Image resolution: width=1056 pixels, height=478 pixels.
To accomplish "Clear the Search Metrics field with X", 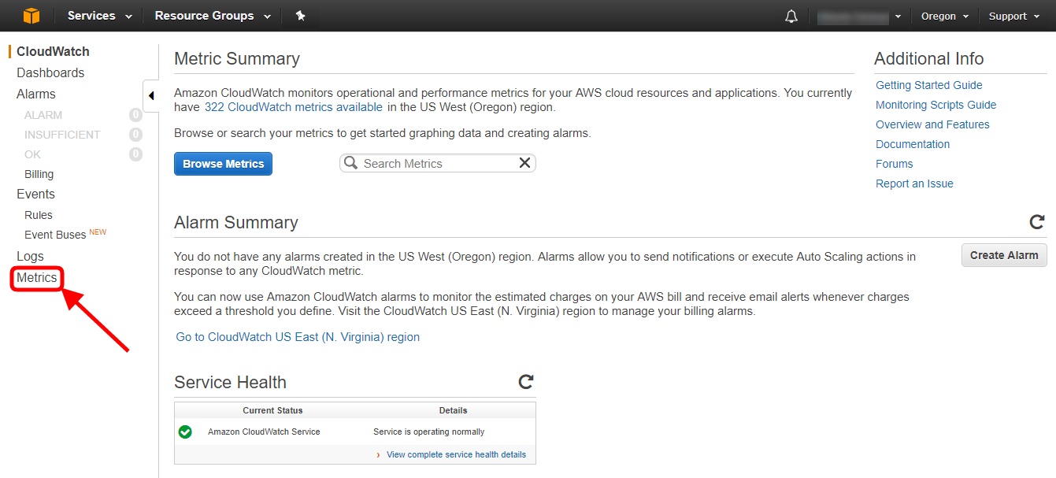I will [x=524, y=163].
